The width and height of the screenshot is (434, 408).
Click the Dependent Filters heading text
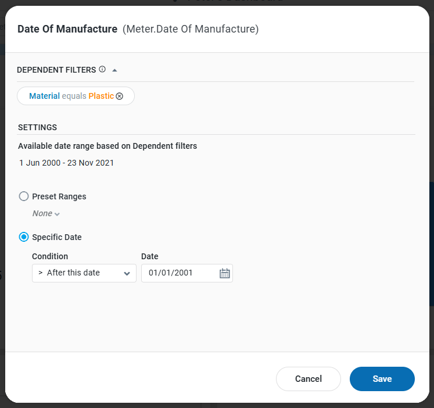56,70
